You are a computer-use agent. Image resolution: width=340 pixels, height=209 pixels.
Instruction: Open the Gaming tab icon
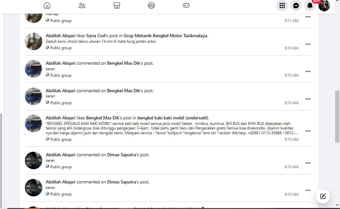coord(186,5)
